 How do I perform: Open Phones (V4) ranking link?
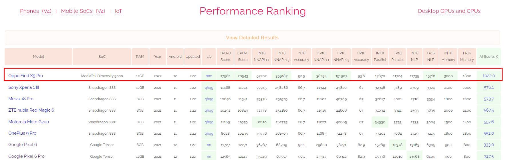(x=47, y=11)
